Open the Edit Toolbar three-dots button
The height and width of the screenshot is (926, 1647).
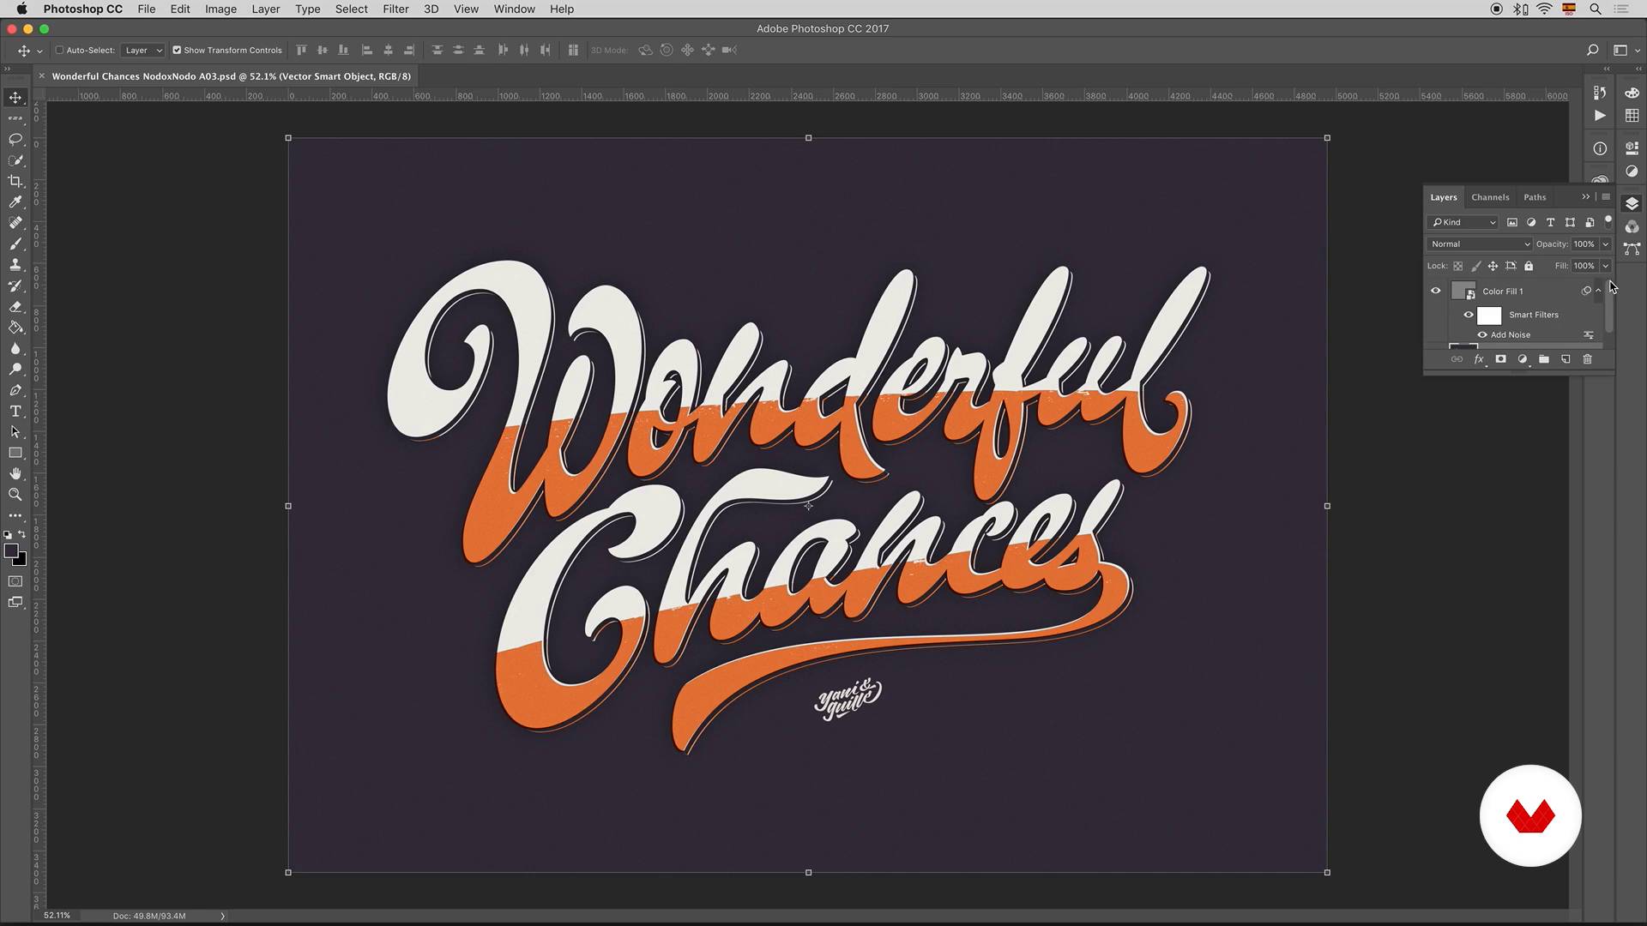[15, 515]
